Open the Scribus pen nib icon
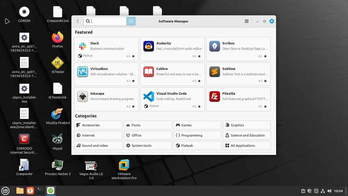Screen dimensions: 348x196 pos(214,46)
